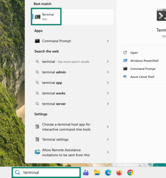The image size is (166, 178).
Task: Choose the 'terminal works' web suggestion
Action: [x=54, y=93]
